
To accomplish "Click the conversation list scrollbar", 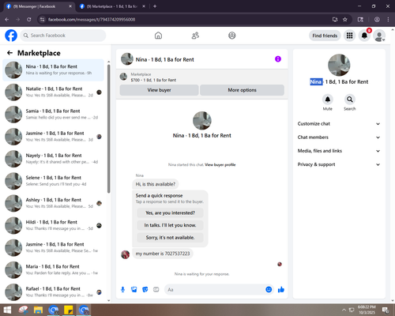I will [x=108, y=129].
